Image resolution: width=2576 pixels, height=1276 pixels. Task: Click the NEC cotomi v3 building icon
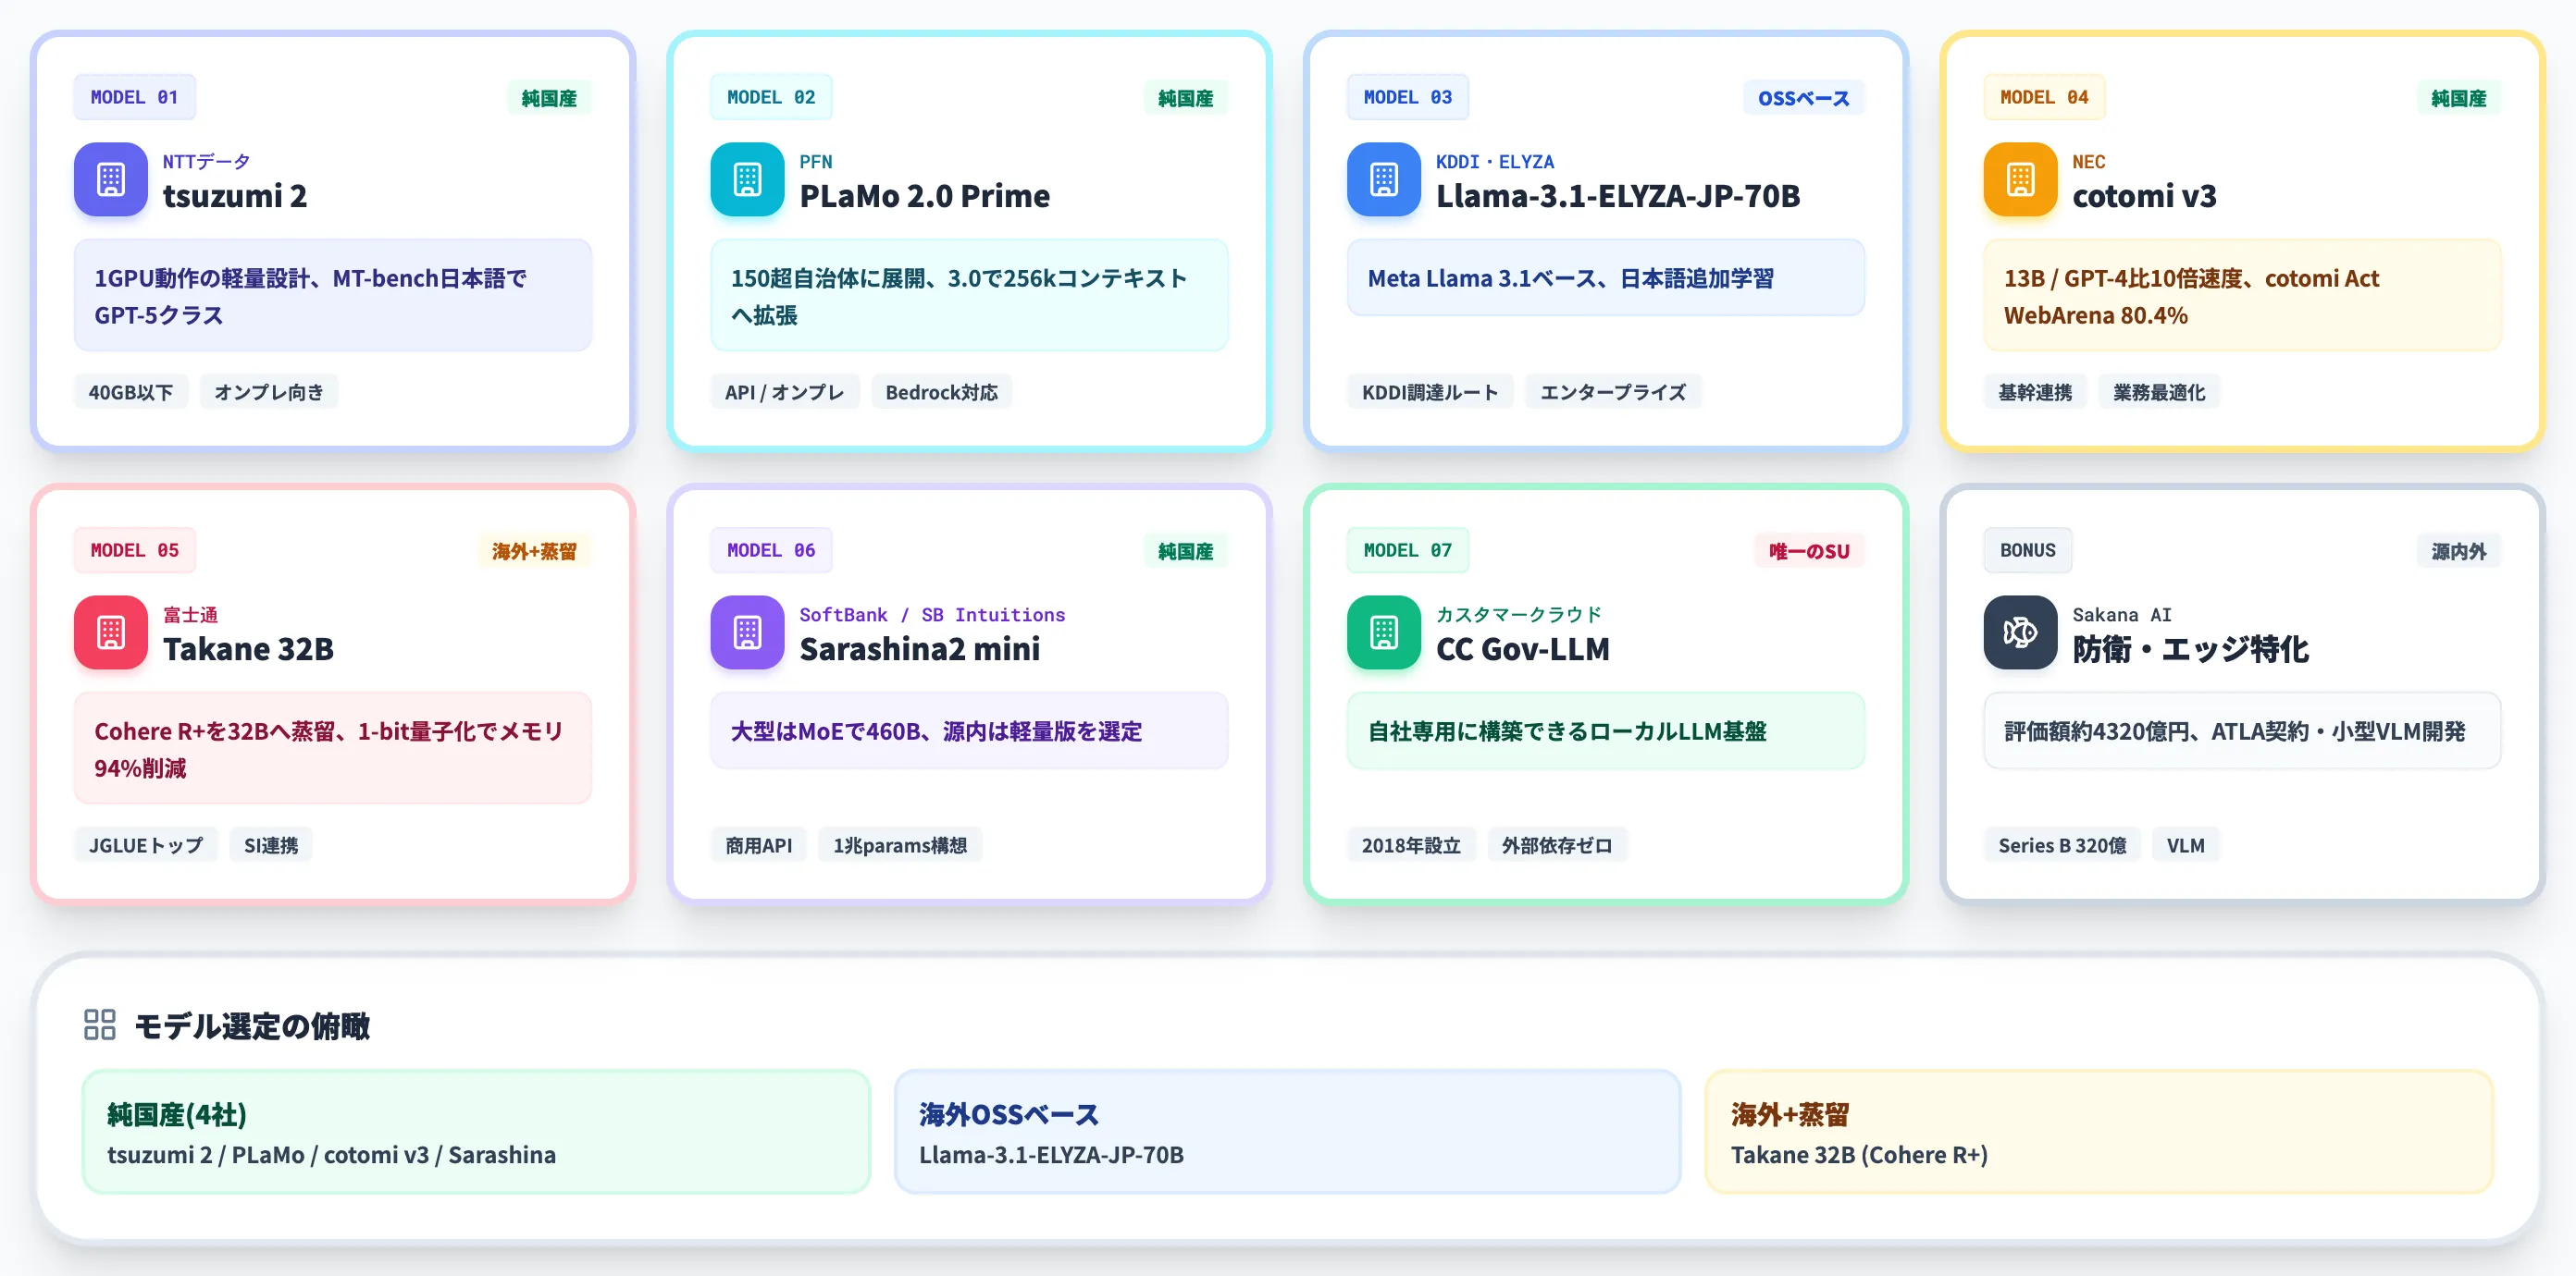(2020, 180)
